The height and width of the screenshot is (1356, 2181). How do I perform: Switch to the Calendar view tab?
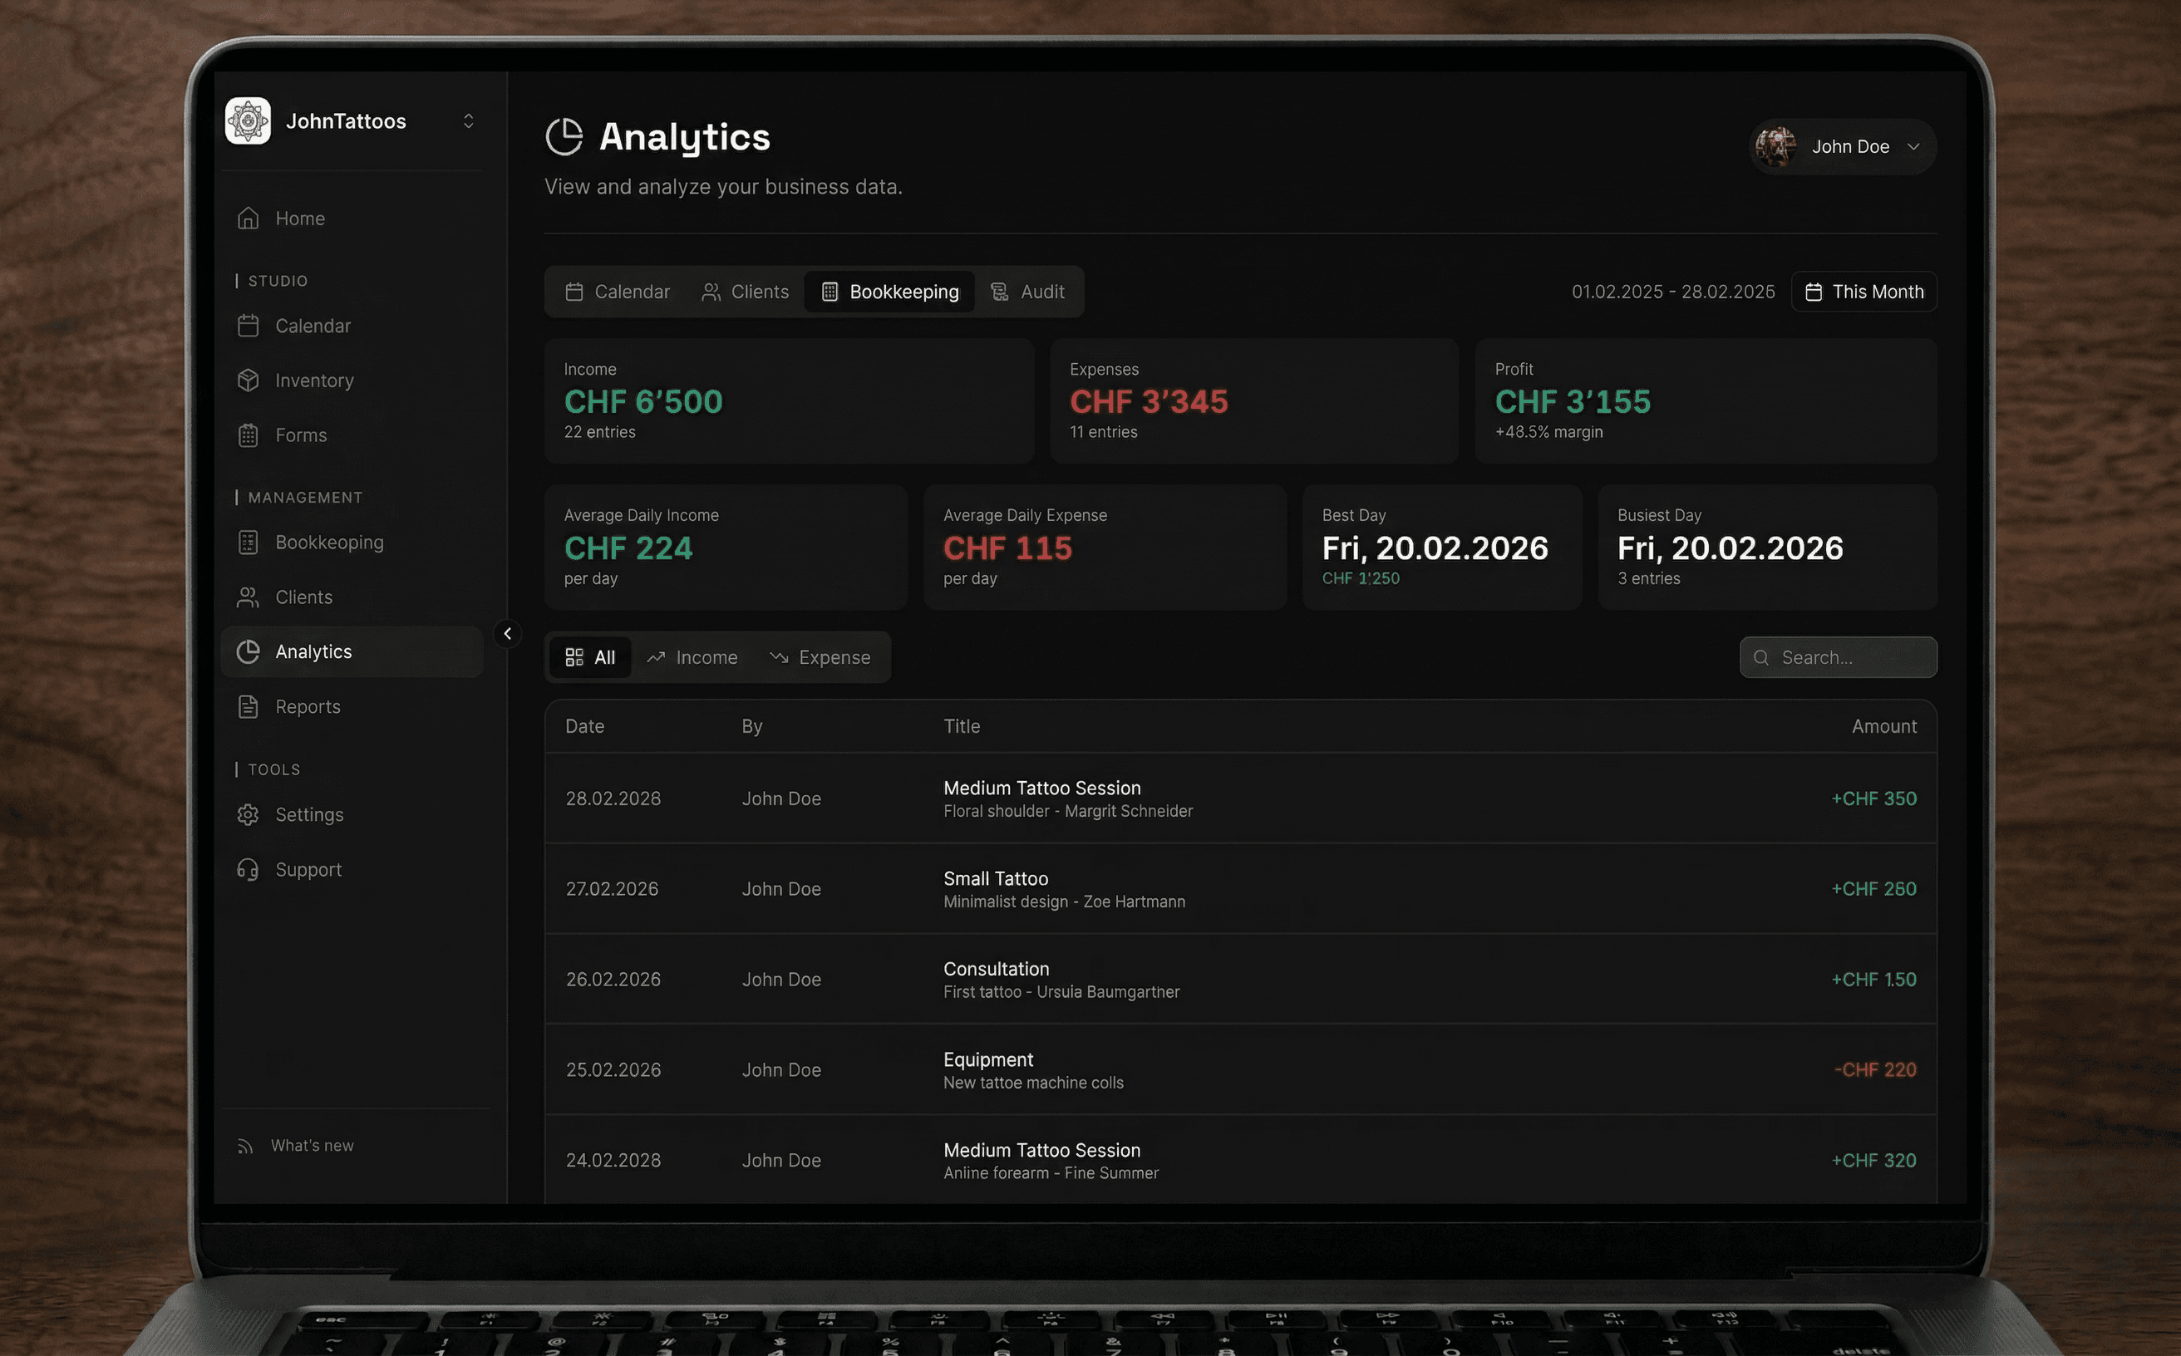tap(618, 292)
